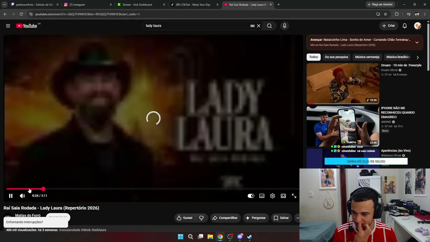430x242 pixels.
Task: Open the Matias do Forró channel
Action: [28, 215]
